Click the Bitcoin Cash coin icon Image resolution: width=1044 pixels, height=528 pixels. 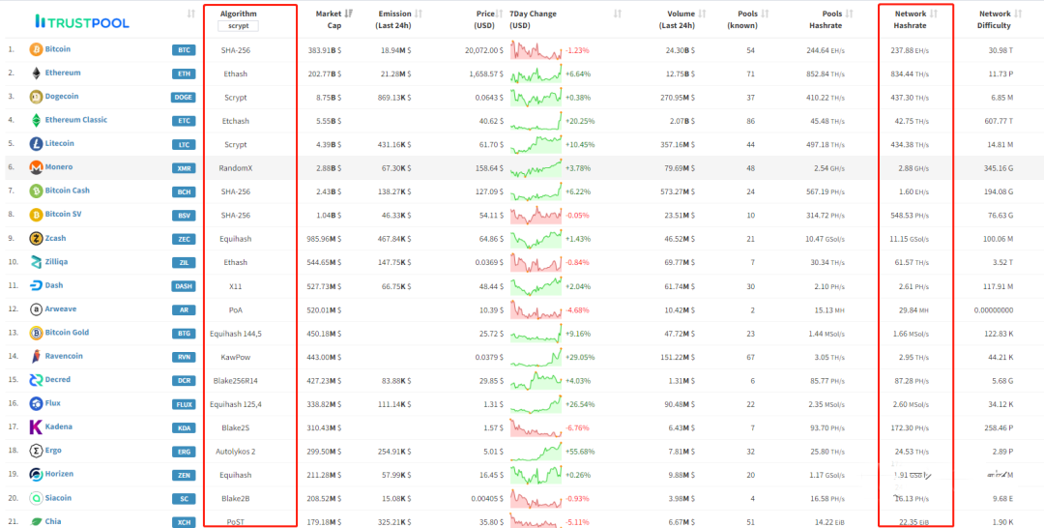click(36, 191)
